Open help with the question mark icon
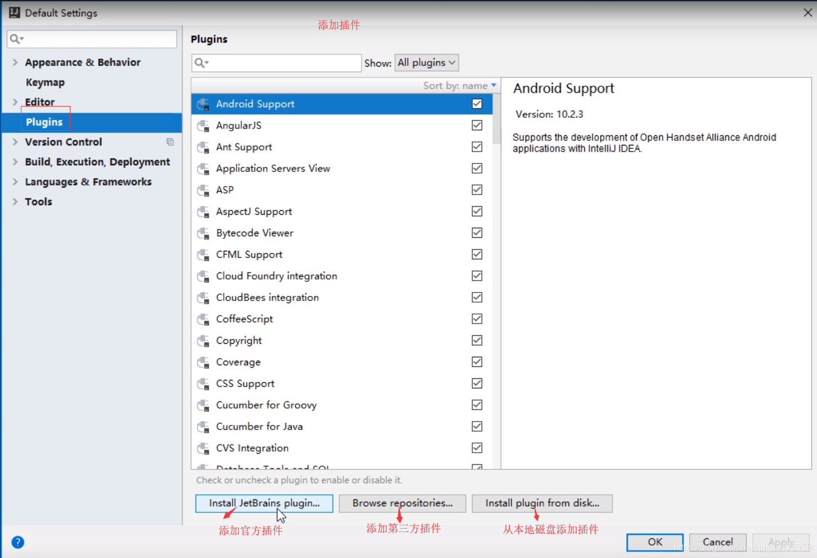This screenshot has height=558, width=817. [18, 542]
